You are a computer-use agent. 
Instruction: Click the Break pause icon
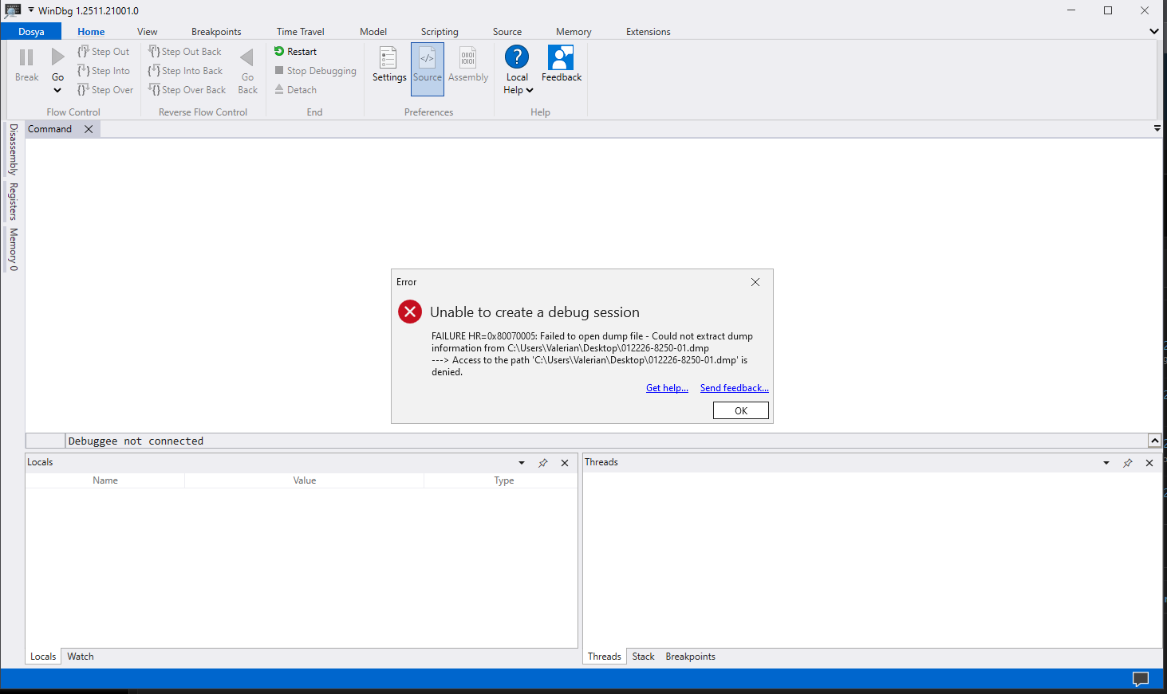(26, 57)
